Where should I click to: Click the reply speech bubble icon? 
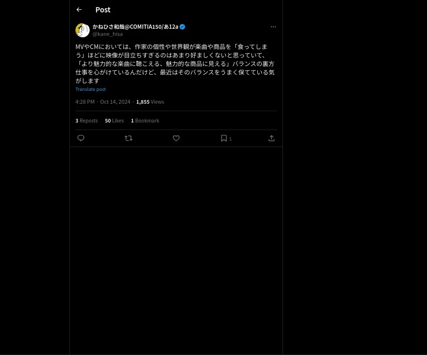(x=81, y=138)
